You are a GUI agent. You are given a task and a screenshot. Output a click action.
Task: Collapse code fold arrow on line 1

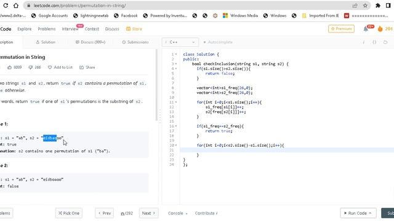[x=176, y=55]
